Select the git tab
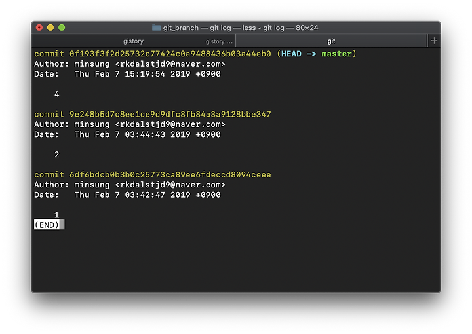472x334 pixels. point(331,41)
